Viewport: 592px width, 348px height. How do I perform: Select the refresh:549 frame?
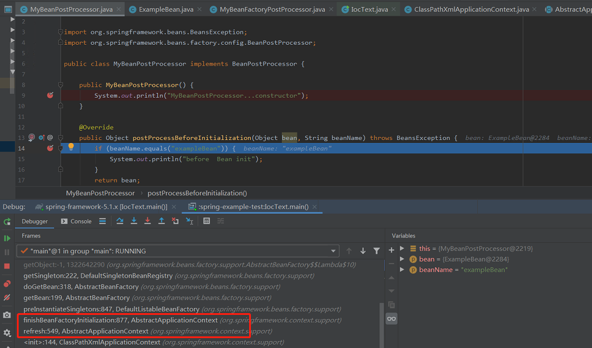(197, 331)
